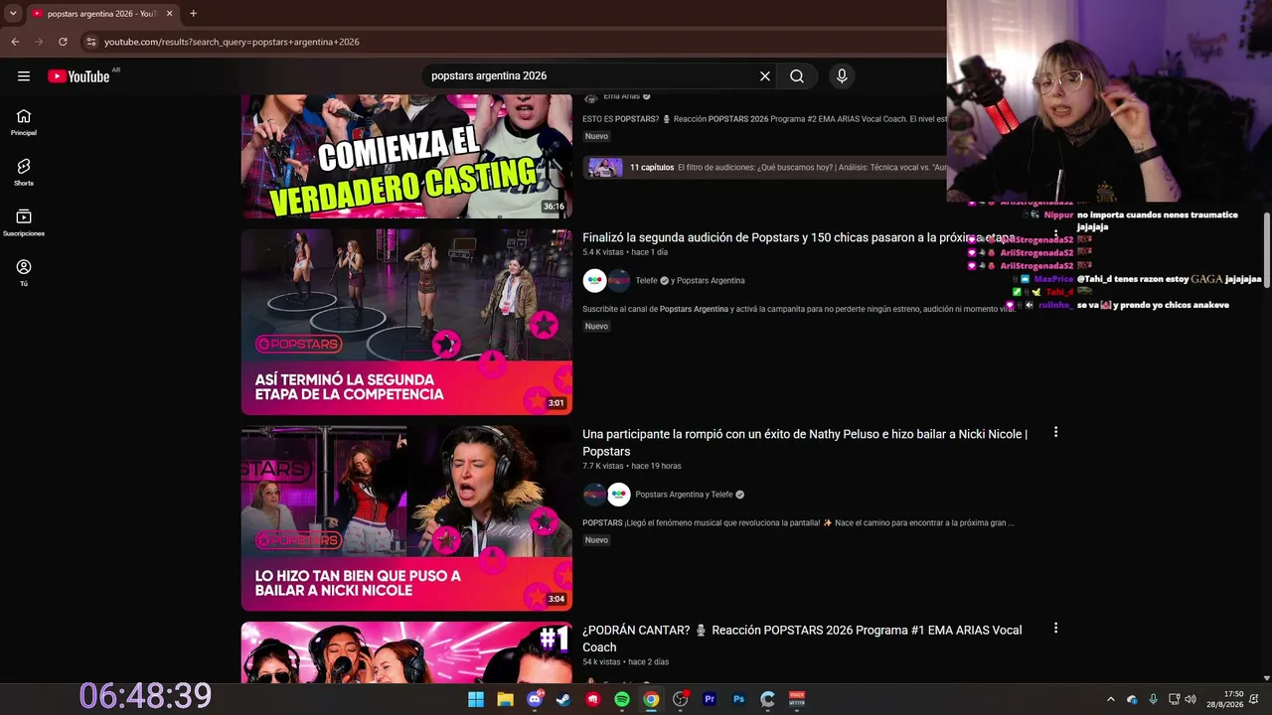Show hidden system tray icons
The height and width of the screenshot is (715, 1272).
[x=1111, y=699]
